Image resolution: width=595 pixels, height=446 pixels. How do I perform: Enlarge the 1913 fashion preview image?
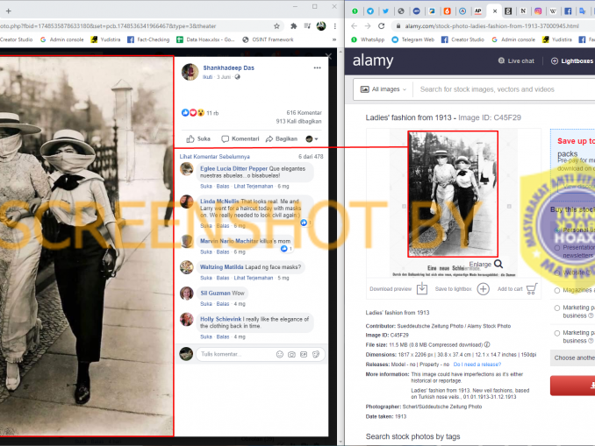[x=486, y=264]
